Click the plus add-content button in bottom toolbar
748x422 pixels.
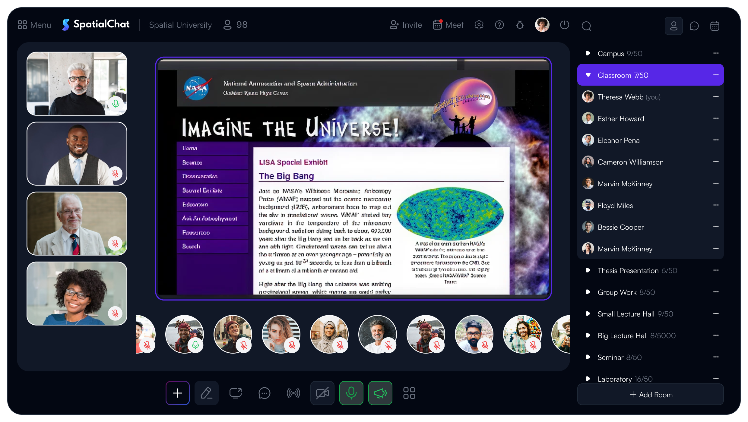tap(178, 393)
